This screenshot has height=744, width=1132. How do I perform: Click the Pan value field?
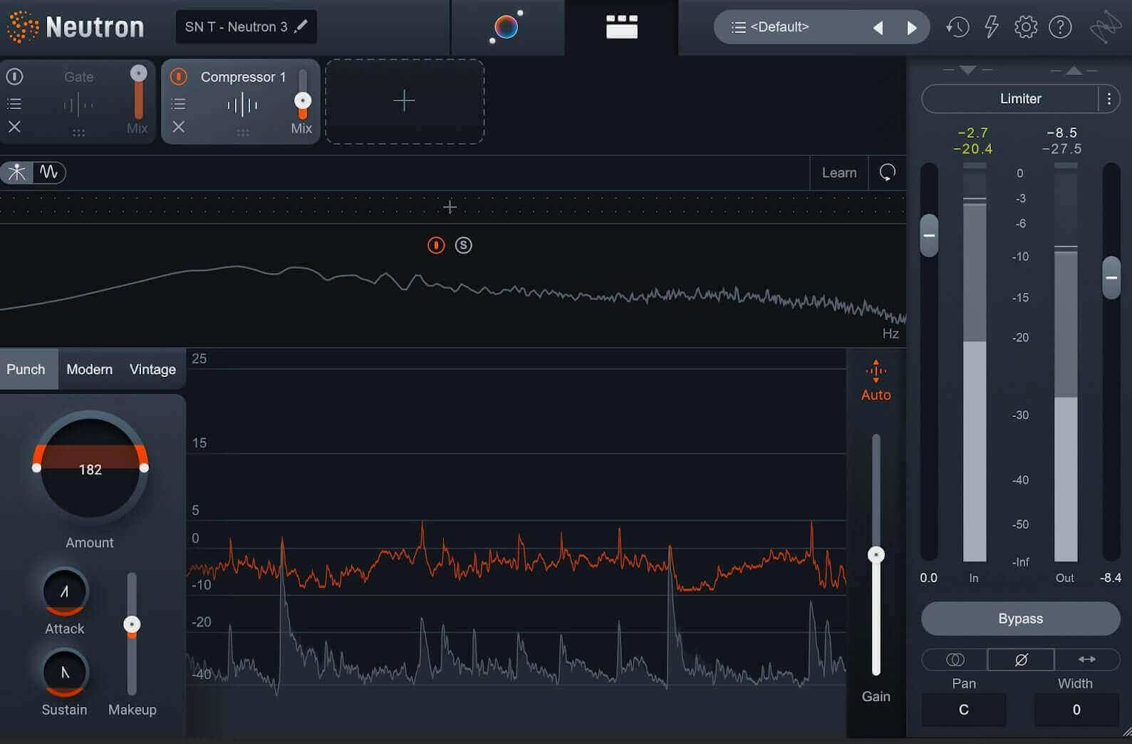964,710
